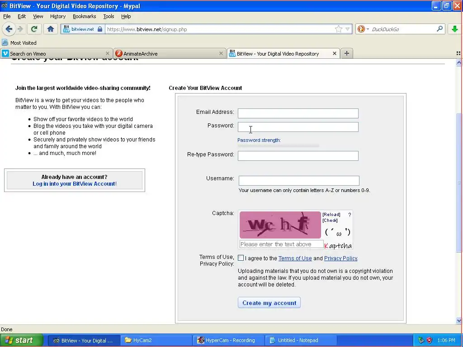Bookmark this page with the star icon
463x347 pixels.
[338, 29]
